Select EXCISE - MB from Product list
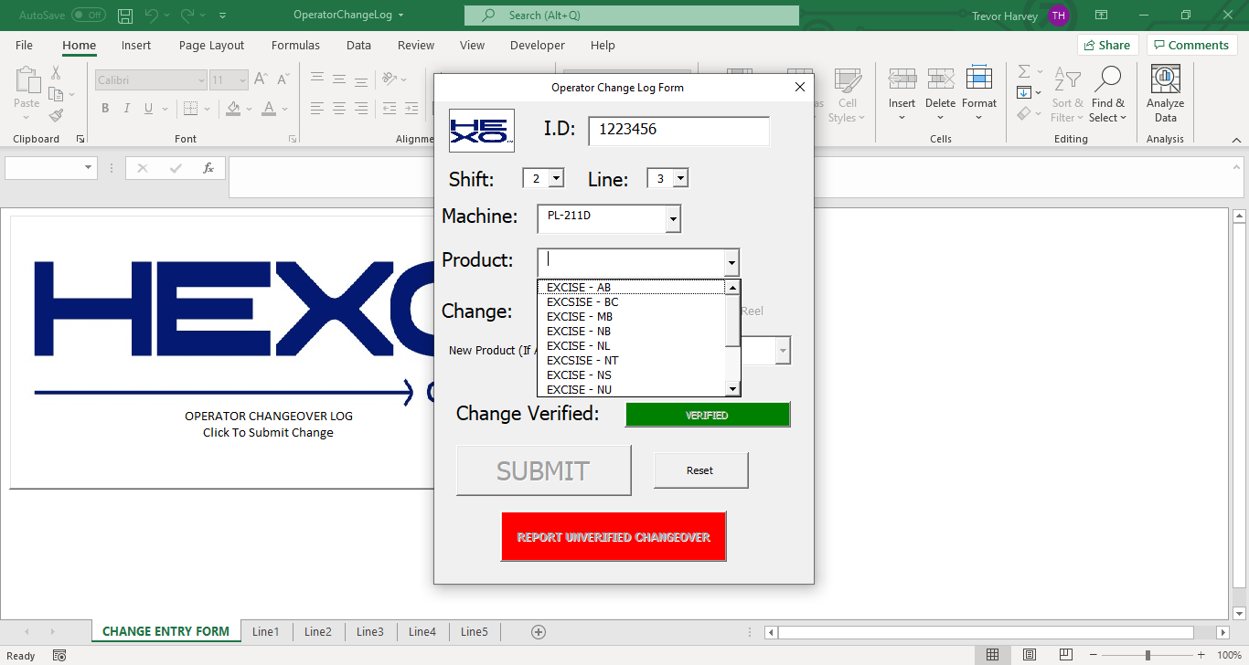 coord(631,317)
